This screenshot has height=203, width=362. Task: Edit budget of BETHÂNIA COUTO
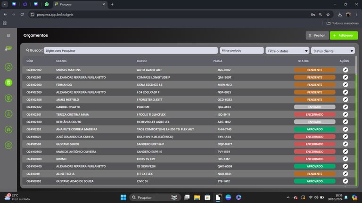[x=346, y=122]
